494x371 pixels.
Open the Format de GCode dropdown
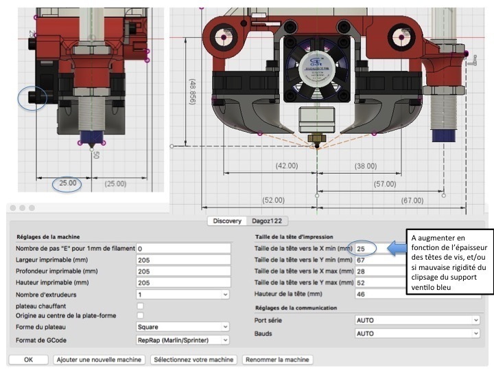point(183,340)
